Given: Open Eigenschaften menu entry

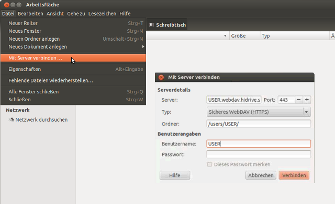Looking at the screenshot, I should tap(73, 69).
